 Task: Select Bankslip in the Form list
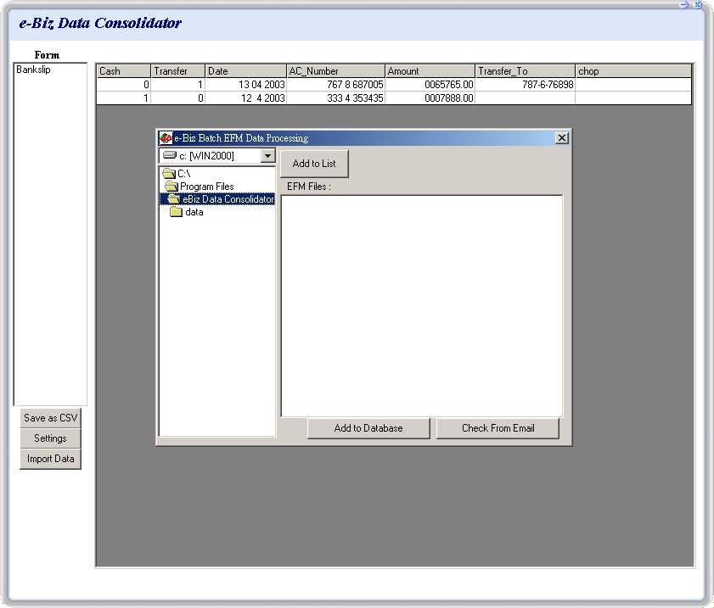(33, 70)
